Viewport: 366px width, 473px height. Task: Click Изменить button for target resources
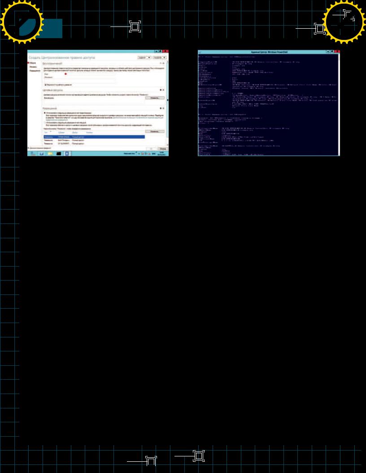pyautogui.click(x=155, y=98)
